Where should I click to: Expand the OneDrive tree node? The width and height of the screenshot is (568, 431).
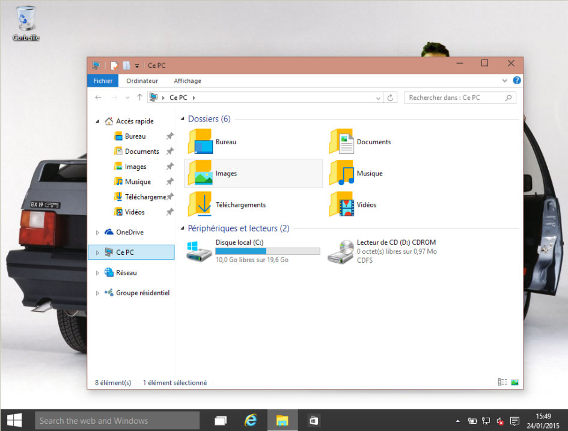pos(98,232)
